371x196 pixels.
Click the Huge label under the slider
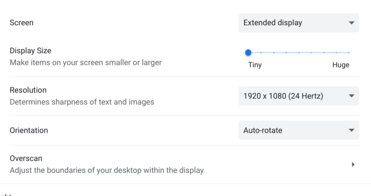(x=341, y=65)
